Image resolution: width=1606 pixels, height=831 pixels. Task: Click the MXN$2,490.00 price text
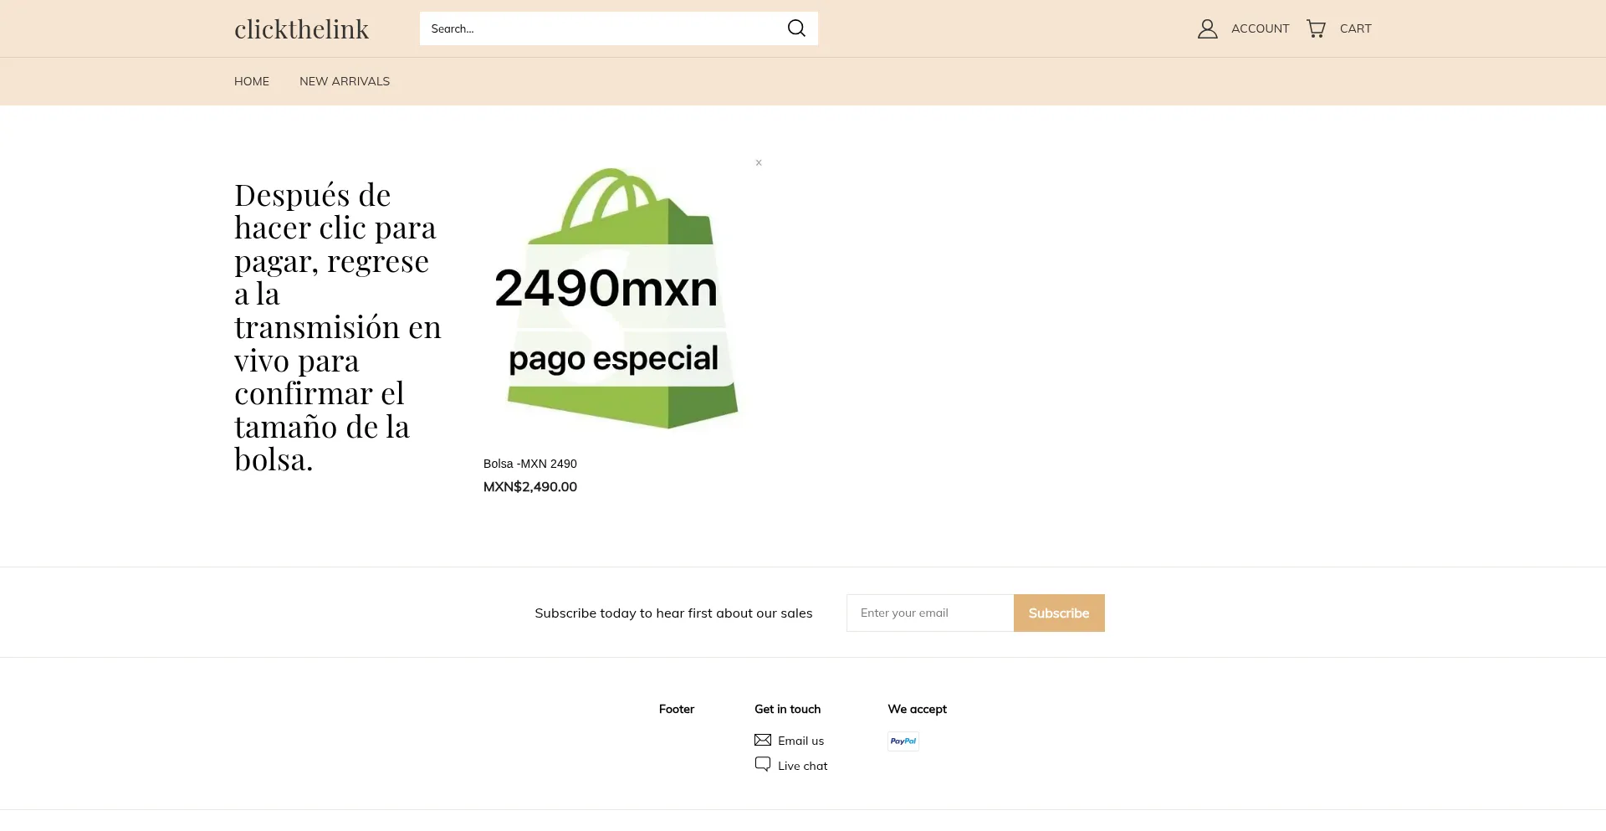[x=529, y=486]
